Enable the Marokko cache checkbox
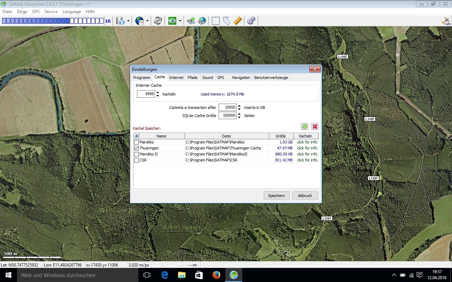The width and height of the screenshot is (452, 282). [136, 142]
